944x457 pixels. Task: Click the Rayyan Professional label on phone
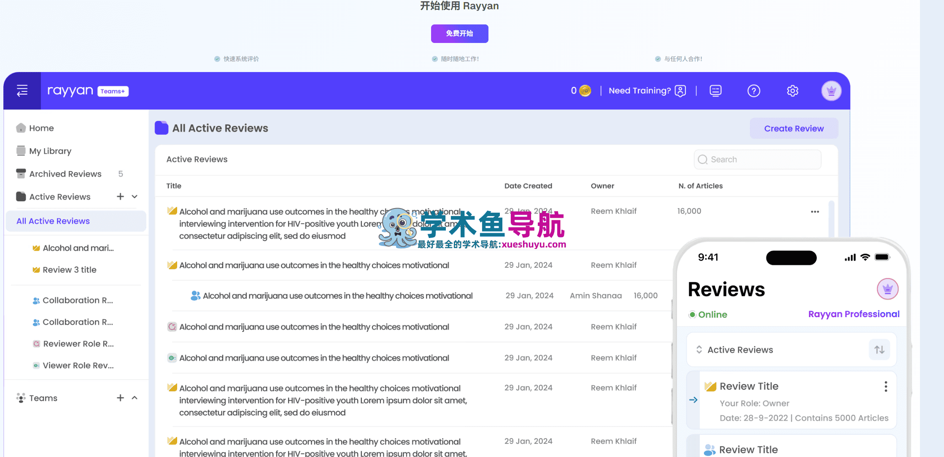(854, 314)
